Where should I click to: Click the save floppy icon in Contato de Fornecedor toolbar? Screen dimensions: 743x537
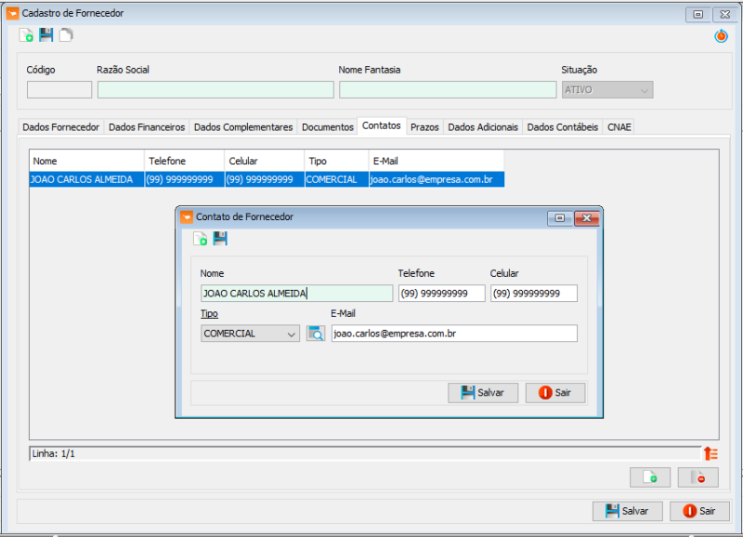coord(220,239)
